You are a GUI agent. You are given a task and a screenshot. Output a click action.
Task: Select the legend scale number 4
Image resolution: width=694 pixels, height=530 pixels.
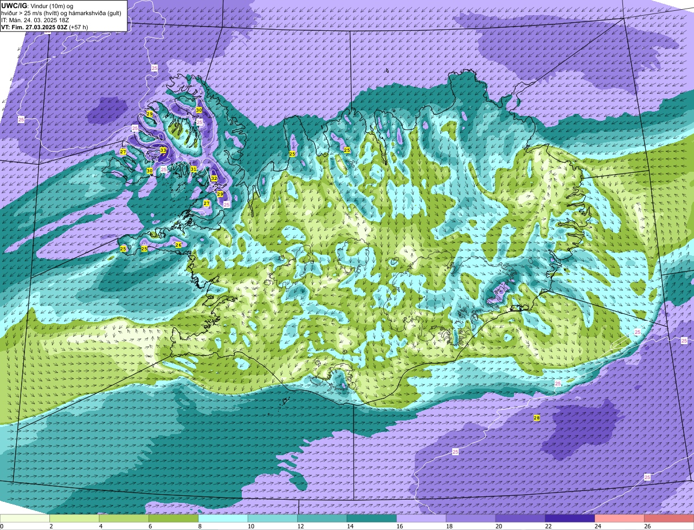[100, 526]
